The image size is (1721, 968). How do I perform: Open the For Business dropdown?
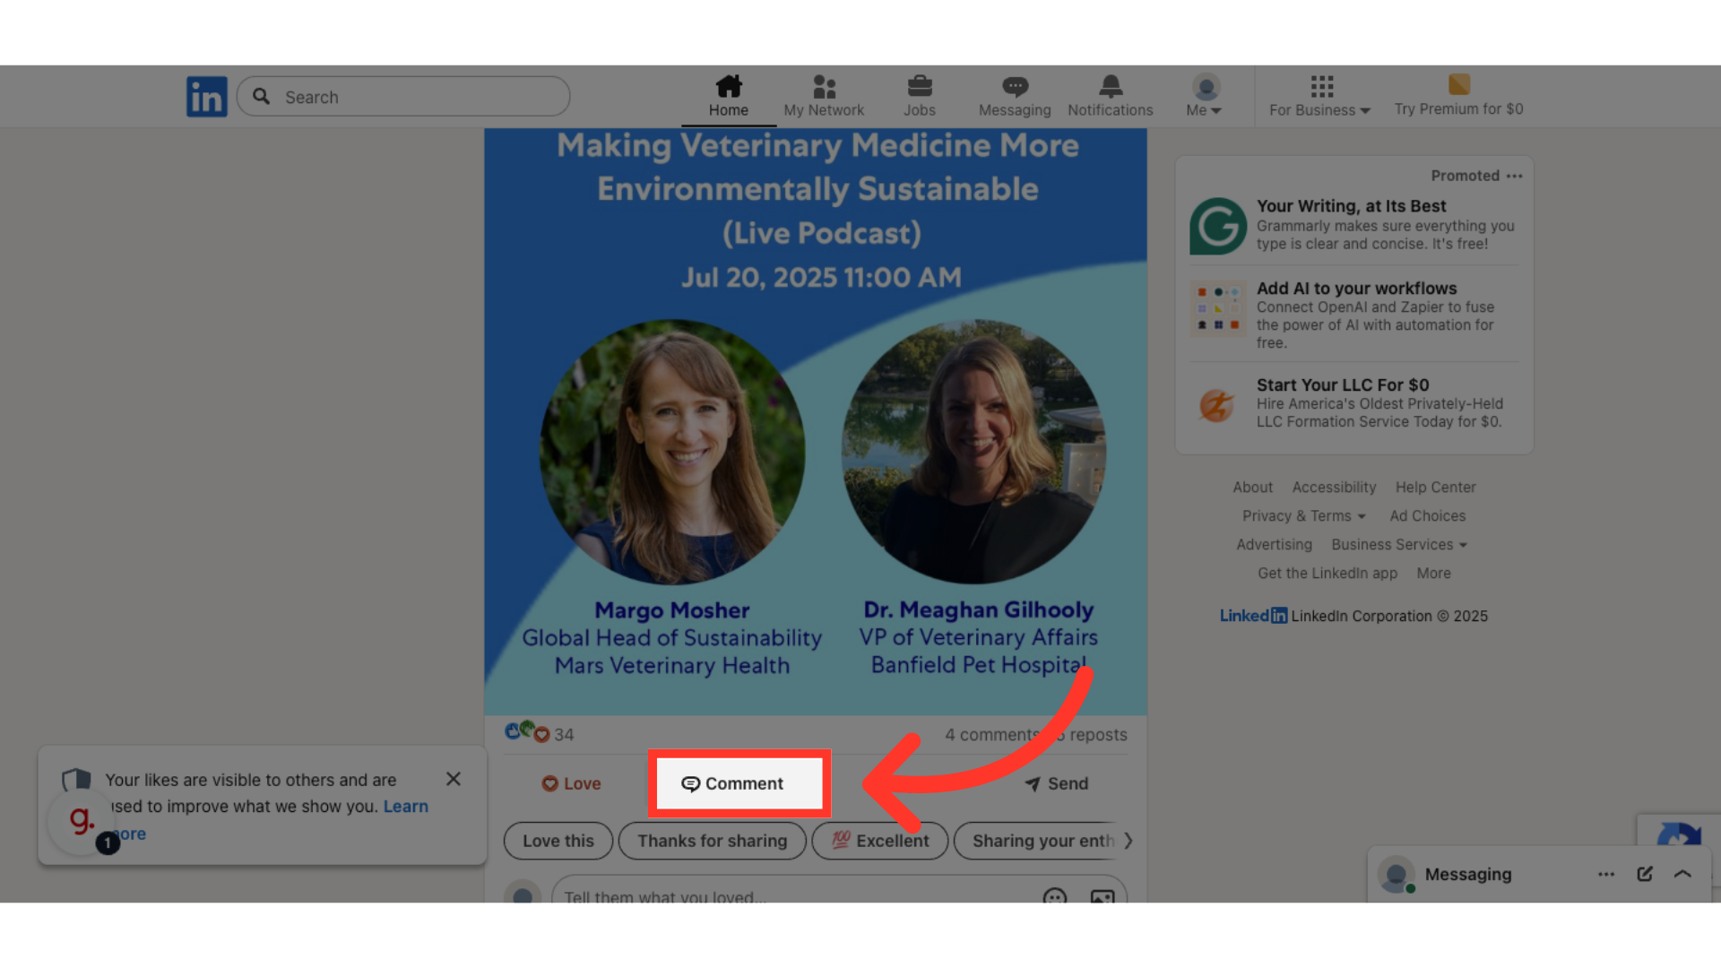[1319, 96]
